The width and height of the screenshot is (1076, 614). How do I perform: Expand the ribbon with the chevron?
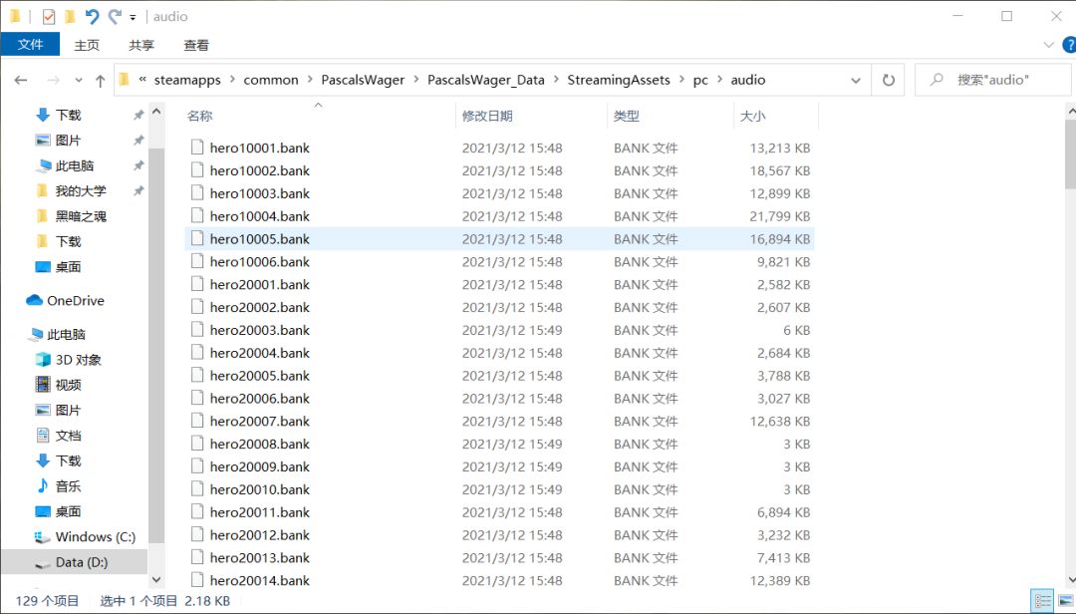click(1048, 45)
